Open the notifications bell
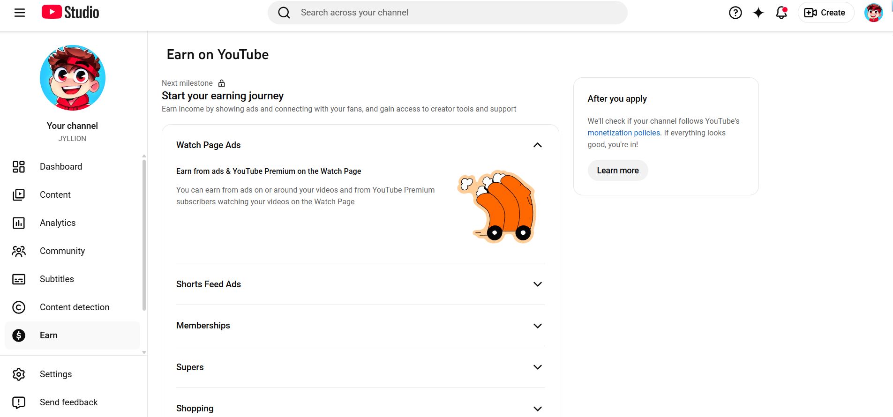 [x=781, y=13]
